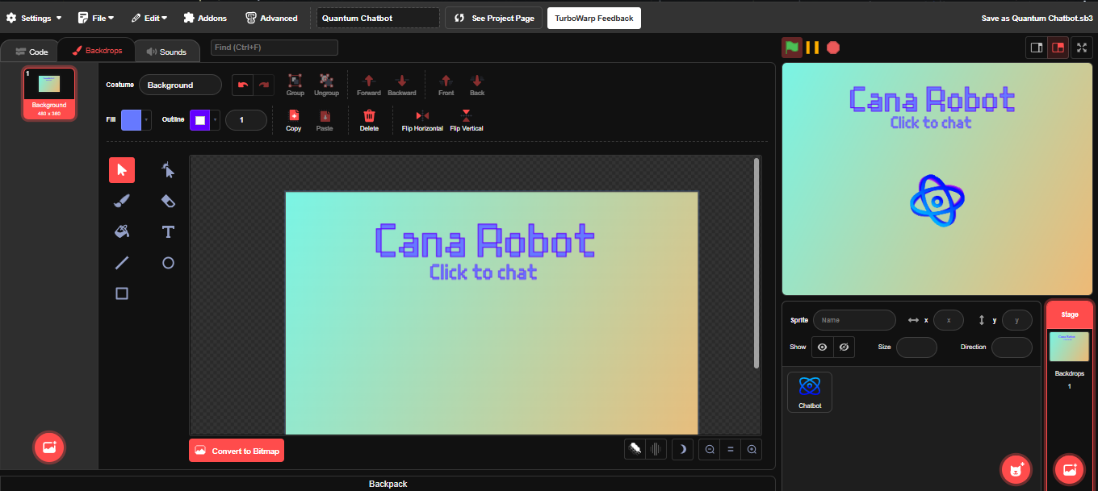Image resolution: width=1098 pixels, height=491 pixels.
Task: Open TurboWarp Feedback
Action: point(594,18)
